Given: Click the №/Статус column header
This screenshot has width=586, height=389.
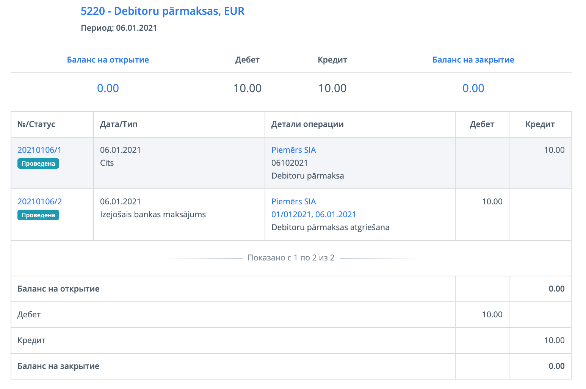Looking at the screenshot, I should pos(36,124).
